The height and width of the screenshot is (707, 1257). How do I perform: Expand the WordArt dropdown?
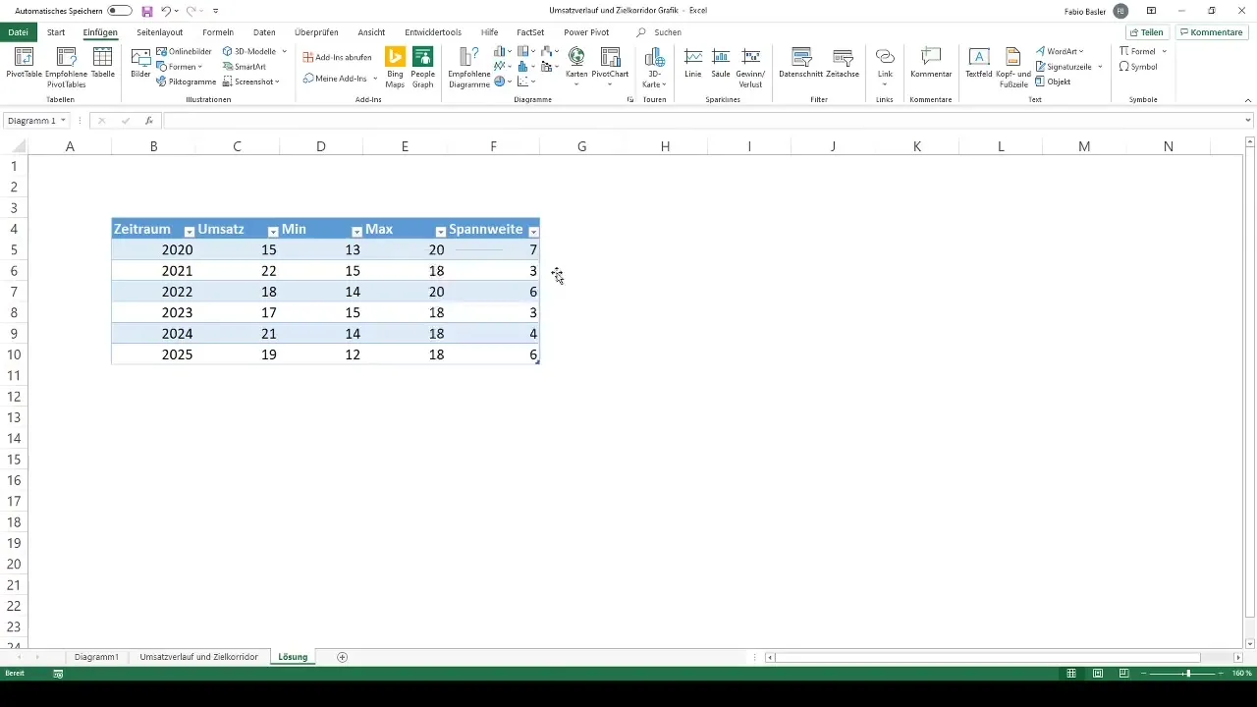[1081, 51]
